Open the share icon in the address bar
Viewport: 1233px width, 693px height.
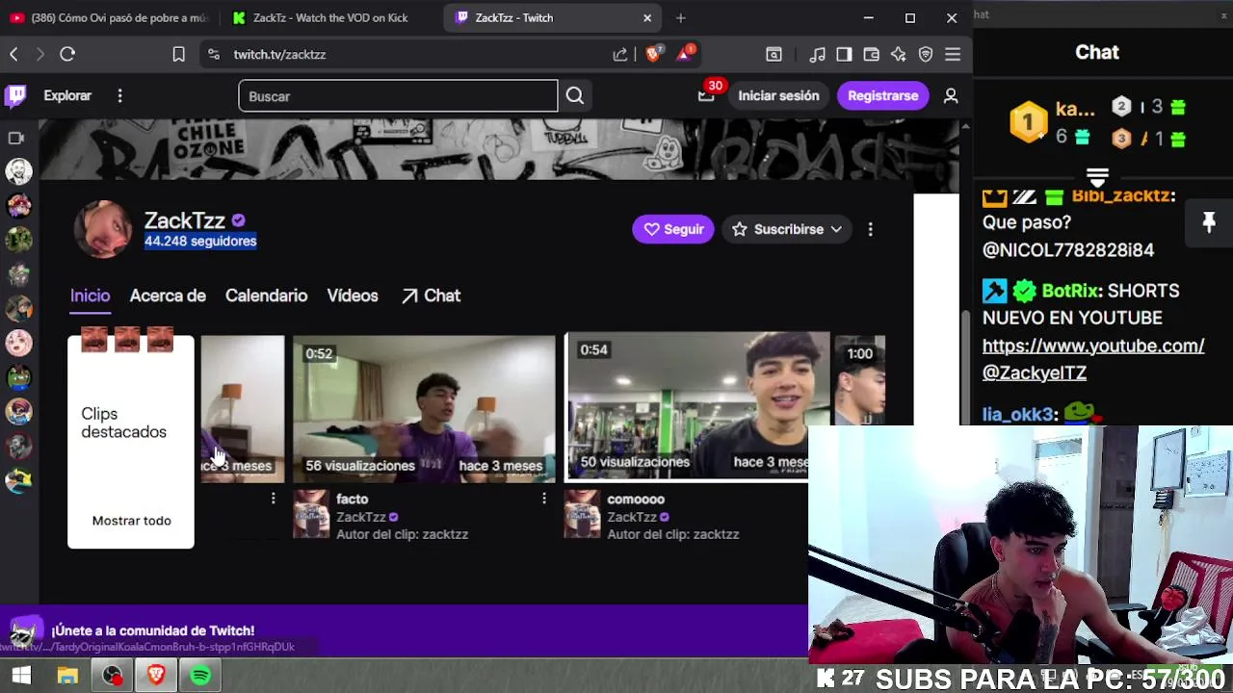point(620,55)
